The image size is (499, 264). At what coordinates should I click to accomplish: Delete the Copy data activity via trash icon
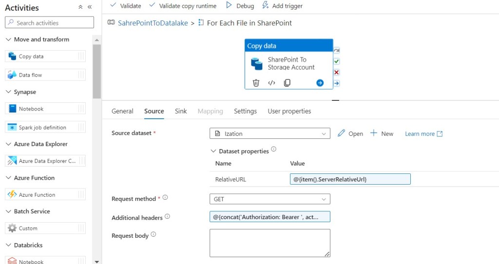click(x=256, y=83)
